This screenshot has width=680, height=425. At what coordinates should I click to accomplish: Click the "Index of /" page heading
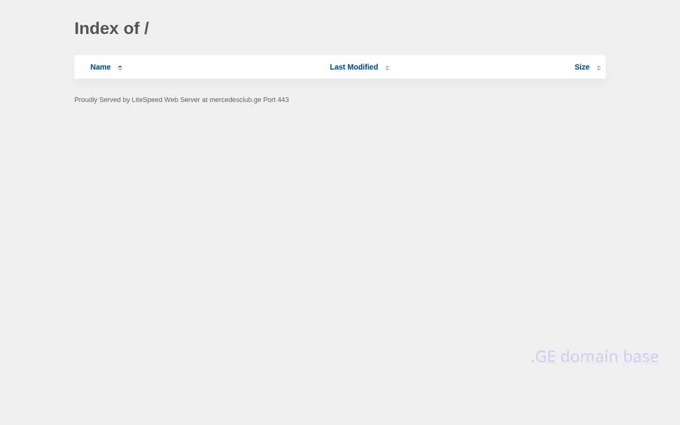coord(111,28)
